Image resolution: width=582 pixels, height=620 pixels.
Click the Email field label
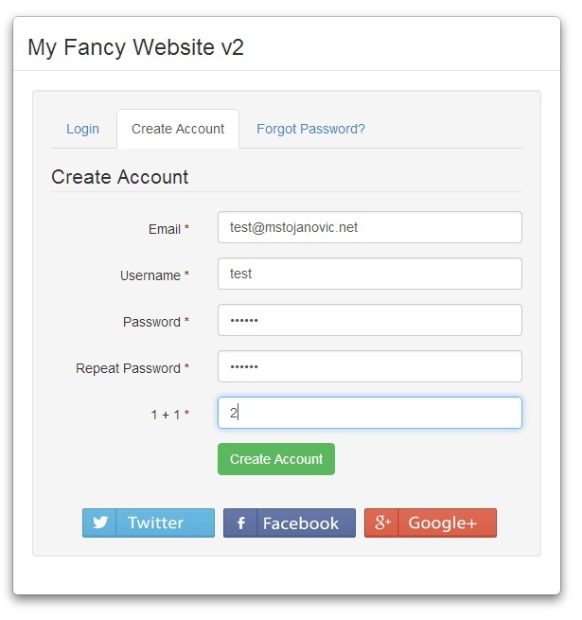pos(165,229)
